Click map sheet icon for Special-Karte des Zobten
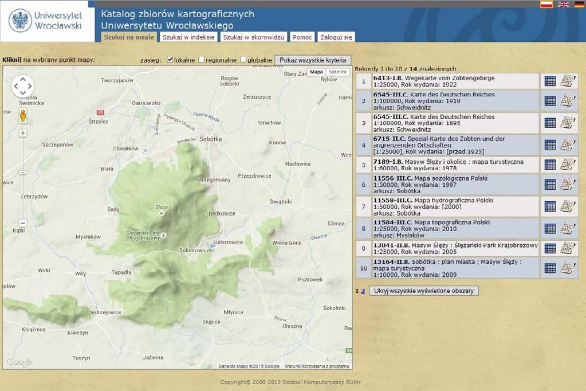This screenshot has height=391, width=586. click(x=568, y=145)
